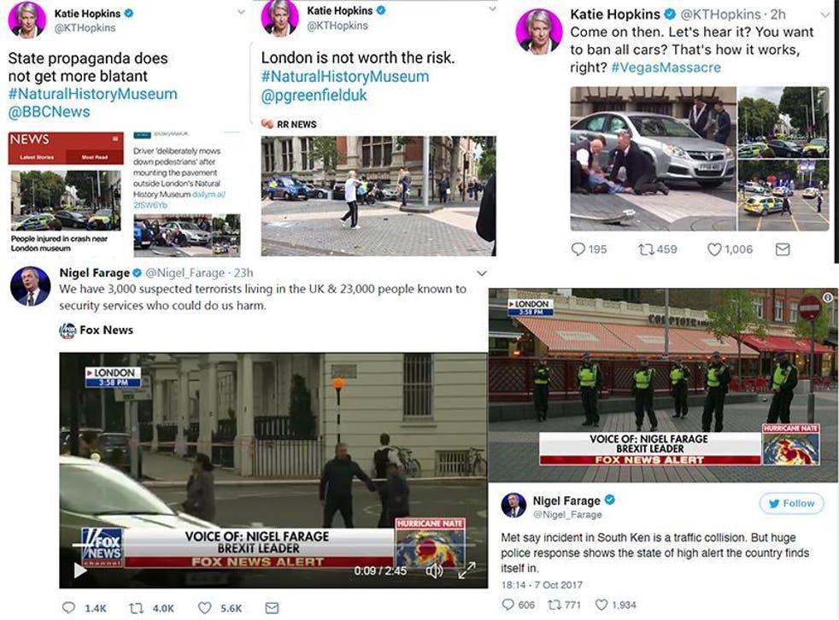This screenshot has height=620, width=839.
Task: Open the #VegasMassacre hashtag
Action: 666,67
